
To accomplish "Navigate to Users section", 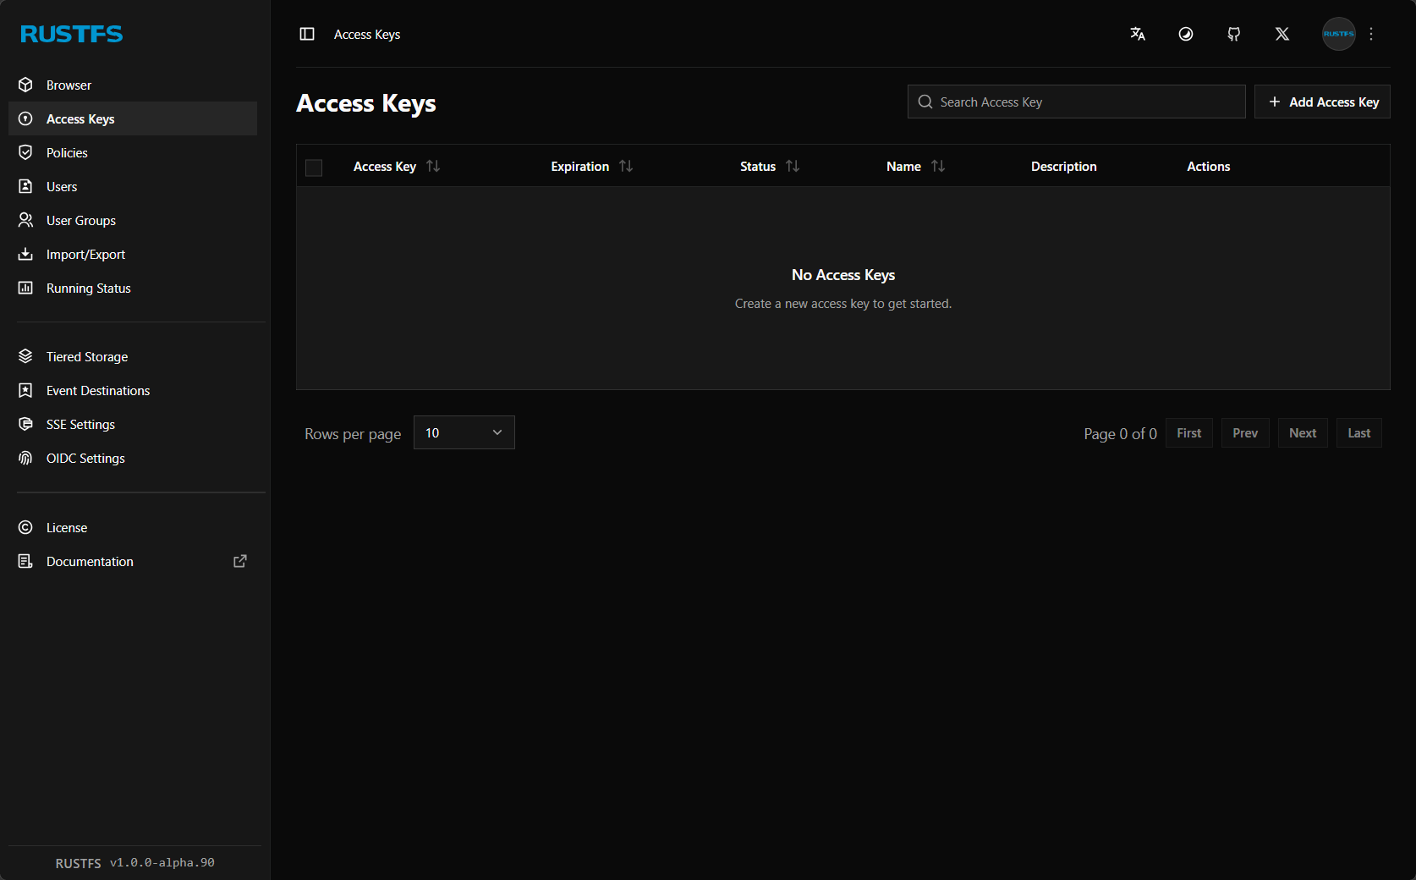I will click(x=133, y=186).
